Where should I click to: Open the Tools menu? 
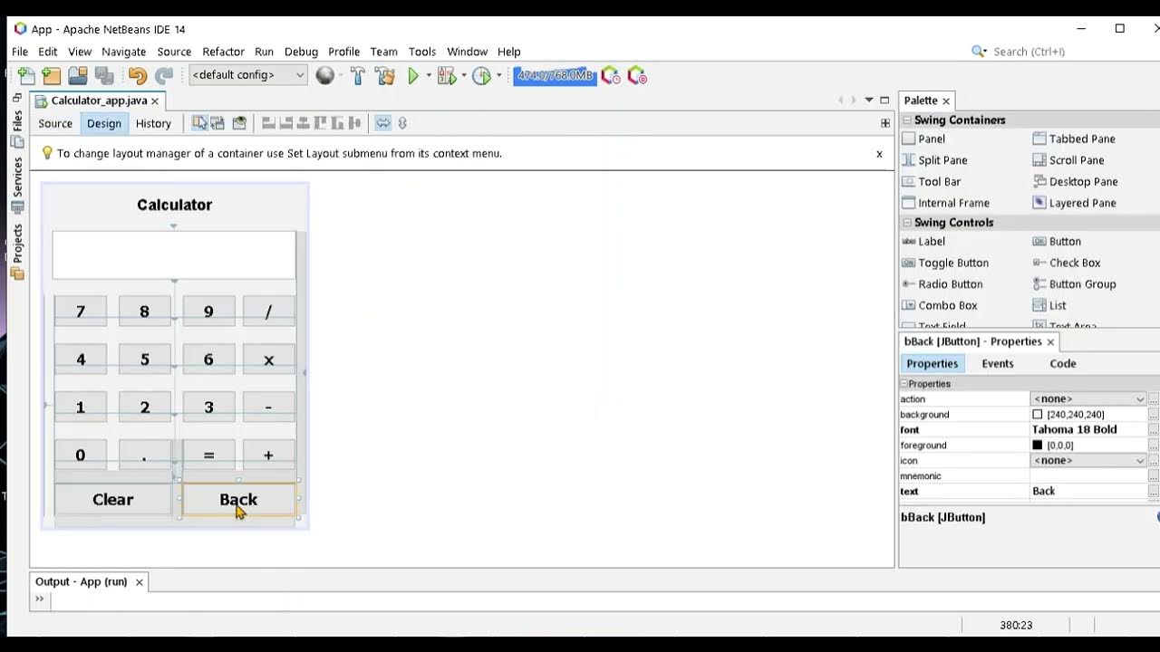(x=422, y=52)
